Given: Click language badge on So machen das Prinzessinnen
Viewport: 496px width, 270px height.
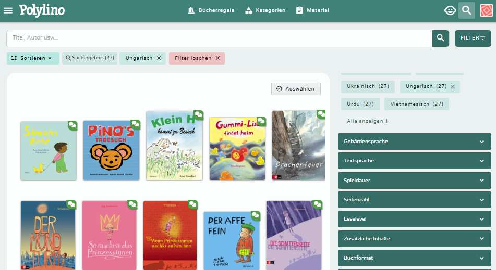Looking at the screenshot, I should [132, 204].
